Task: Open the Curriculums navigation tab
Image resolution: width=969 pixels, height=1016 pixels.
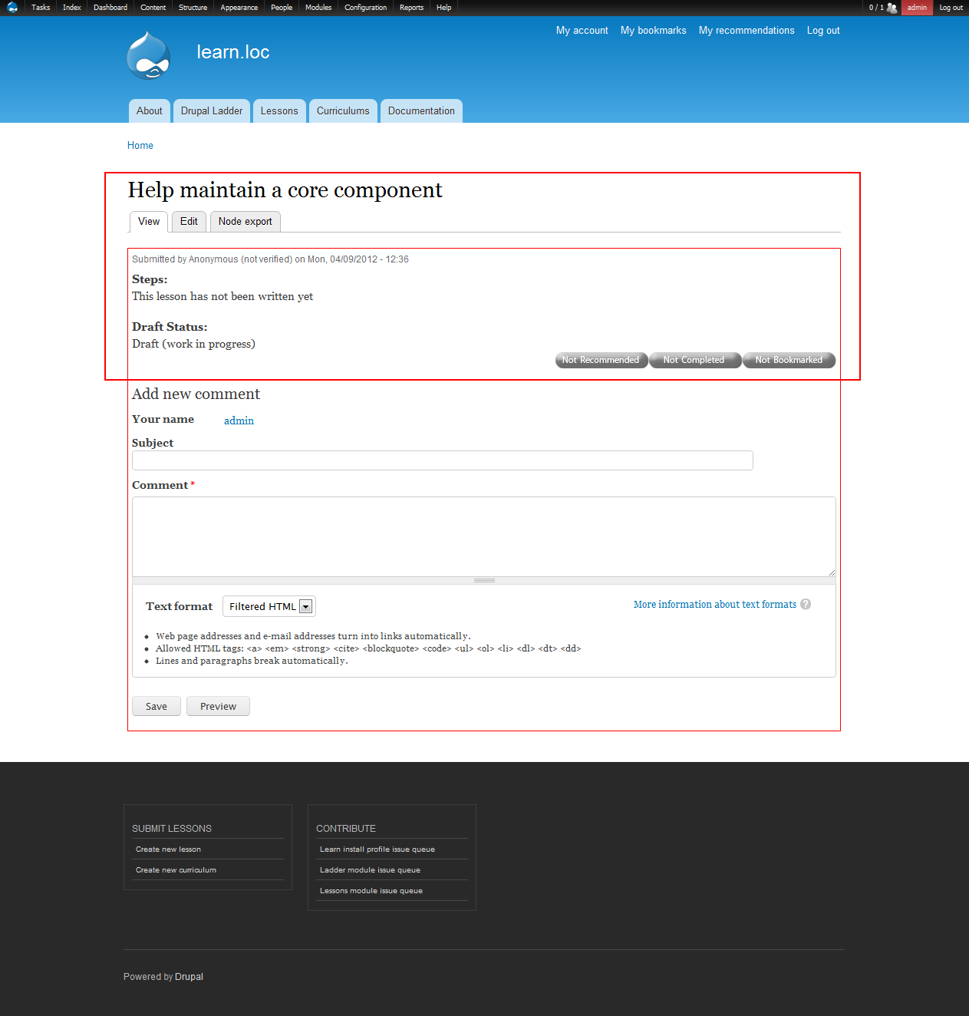Action: (343, 111)
